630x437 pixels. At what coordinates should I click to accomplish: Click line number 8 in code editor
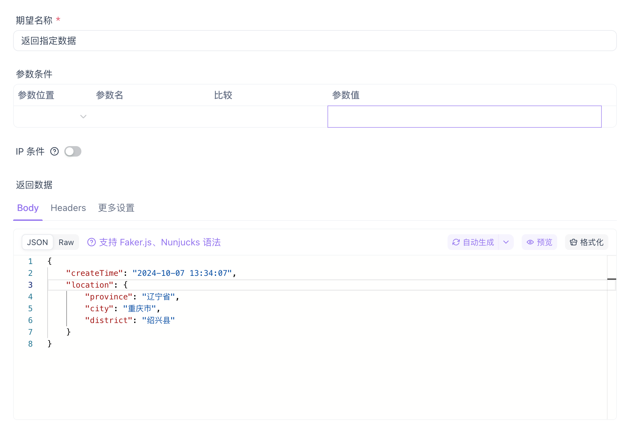coord(30,344)
